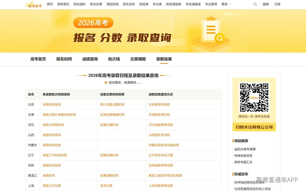Visit 北京教育考试院 link

[159, 104]
